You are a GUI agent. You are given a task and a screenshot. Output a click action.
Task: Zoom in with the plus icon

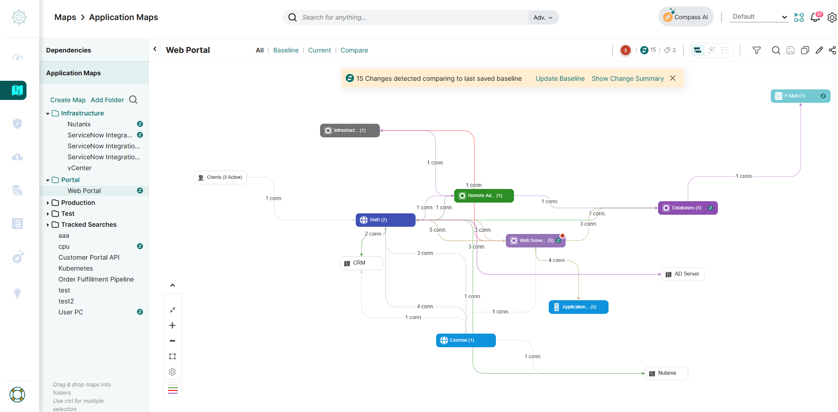tap(172, 325)
